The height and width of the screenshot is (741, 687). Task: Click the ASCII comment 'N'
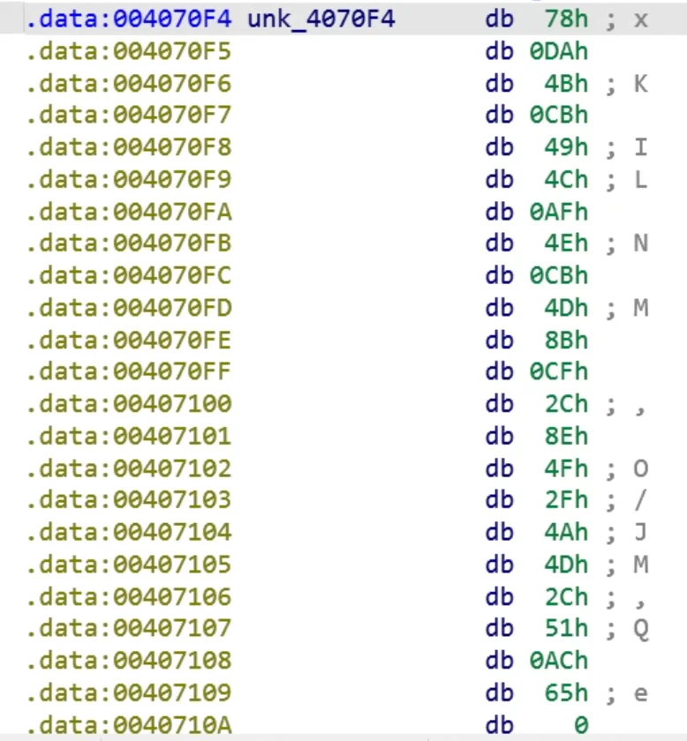[640, 243]
